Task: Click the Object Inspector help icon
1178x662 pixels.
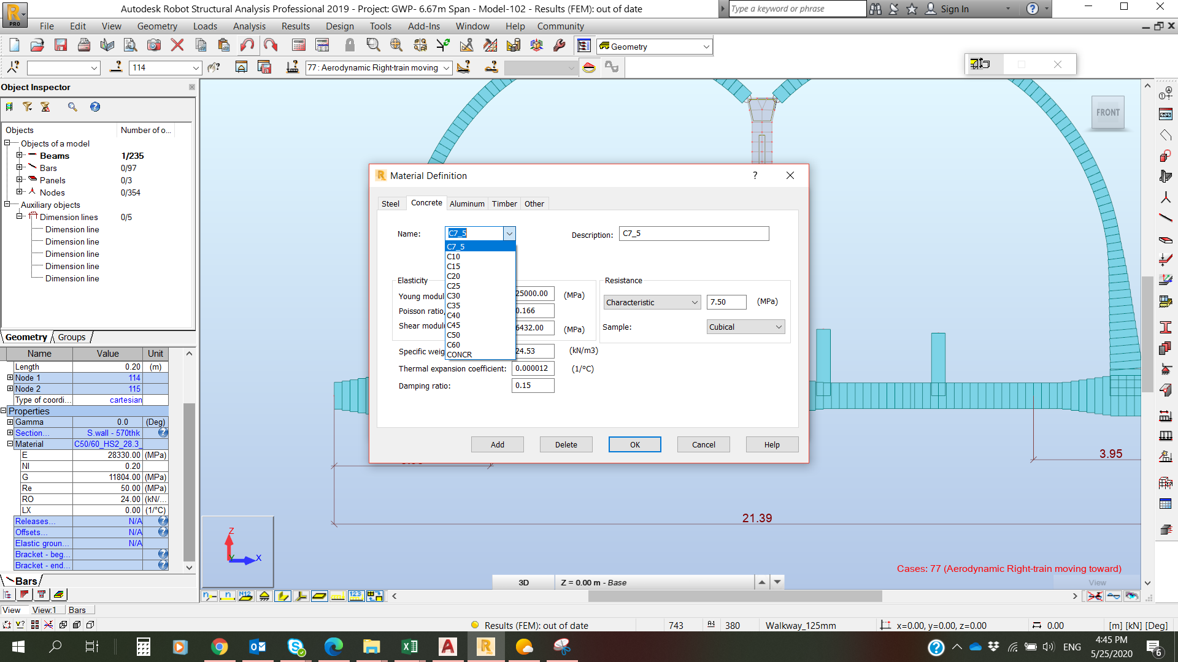Action: 95,107
